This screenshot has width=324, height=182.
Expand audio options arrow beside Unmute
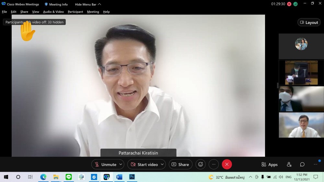[121, 165]
